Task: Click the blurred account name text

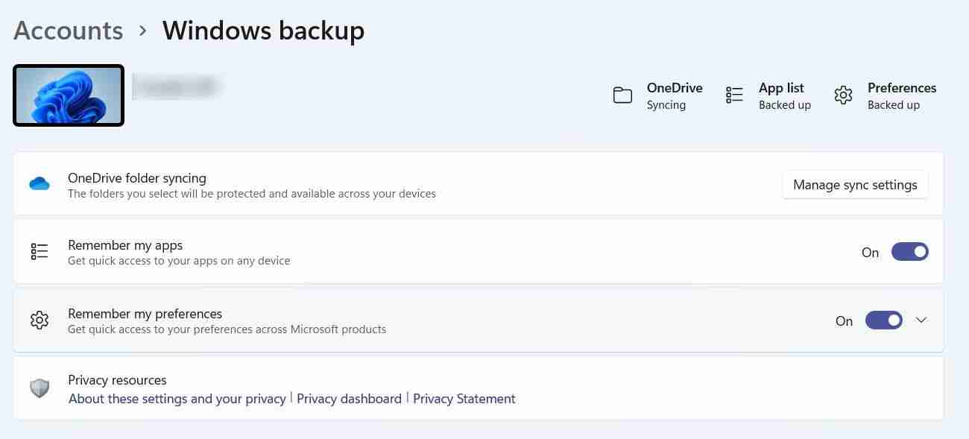Action: point(177,86)
